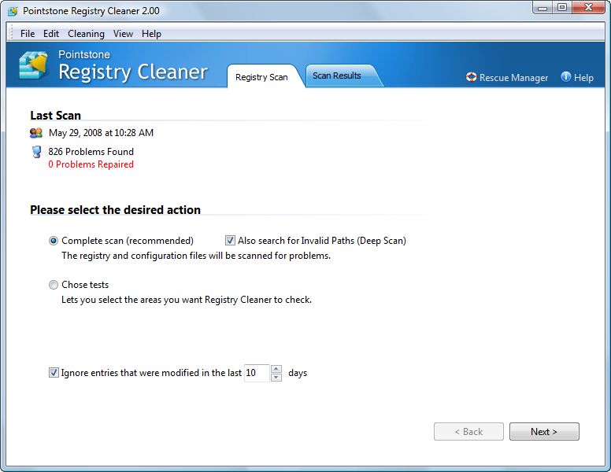Open the View menu
This screenshot has height=472, width=611.
point(123,34)
